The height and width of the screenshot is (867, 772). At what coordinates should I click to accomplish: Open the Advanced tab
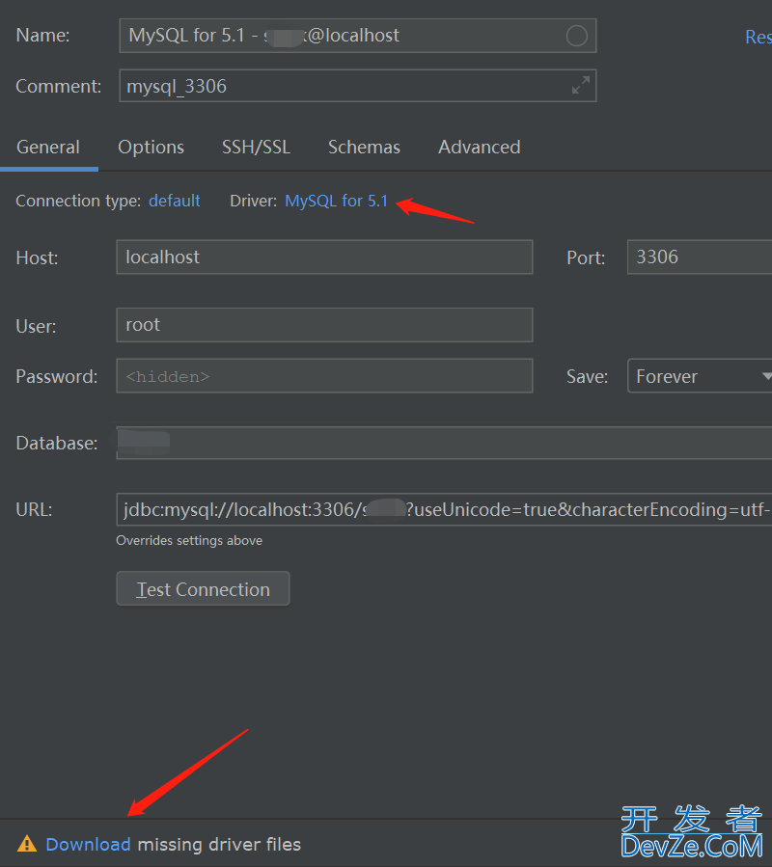pos(480,148)
